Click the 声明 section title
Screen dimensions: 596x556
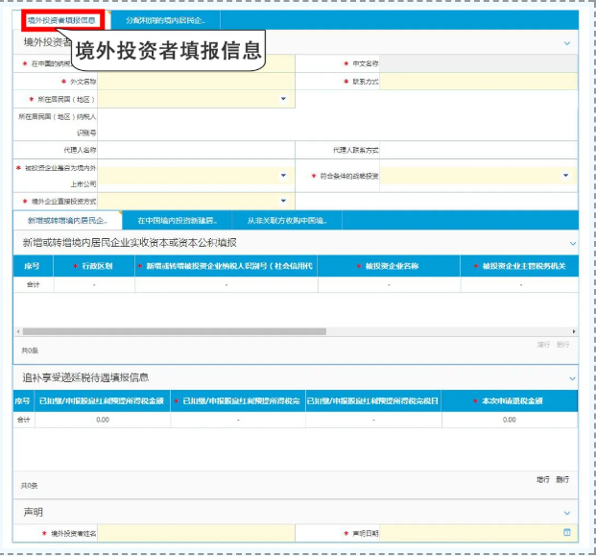coord(34,513)
